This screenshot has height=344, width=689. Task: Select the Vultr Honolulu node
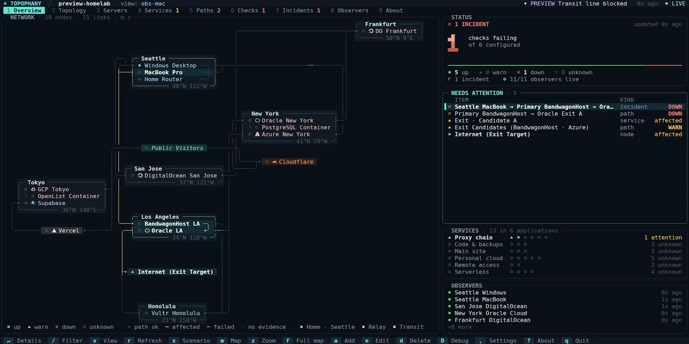pos(172,313)
